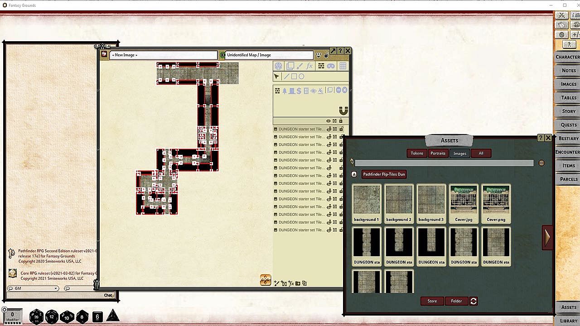Click the New Image name field

(x=163, y=55)
